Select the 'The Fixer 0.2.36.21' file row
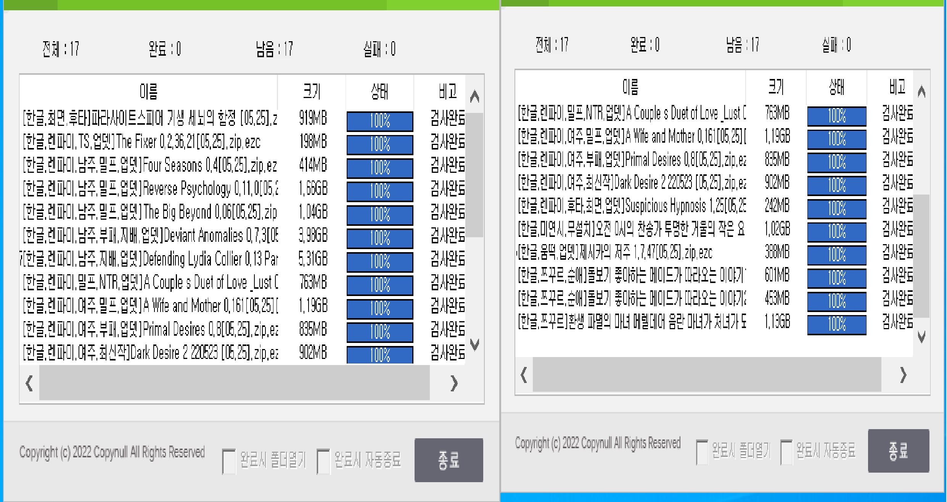The height and width of the screenshot is (502, 947). pos(149,142)
